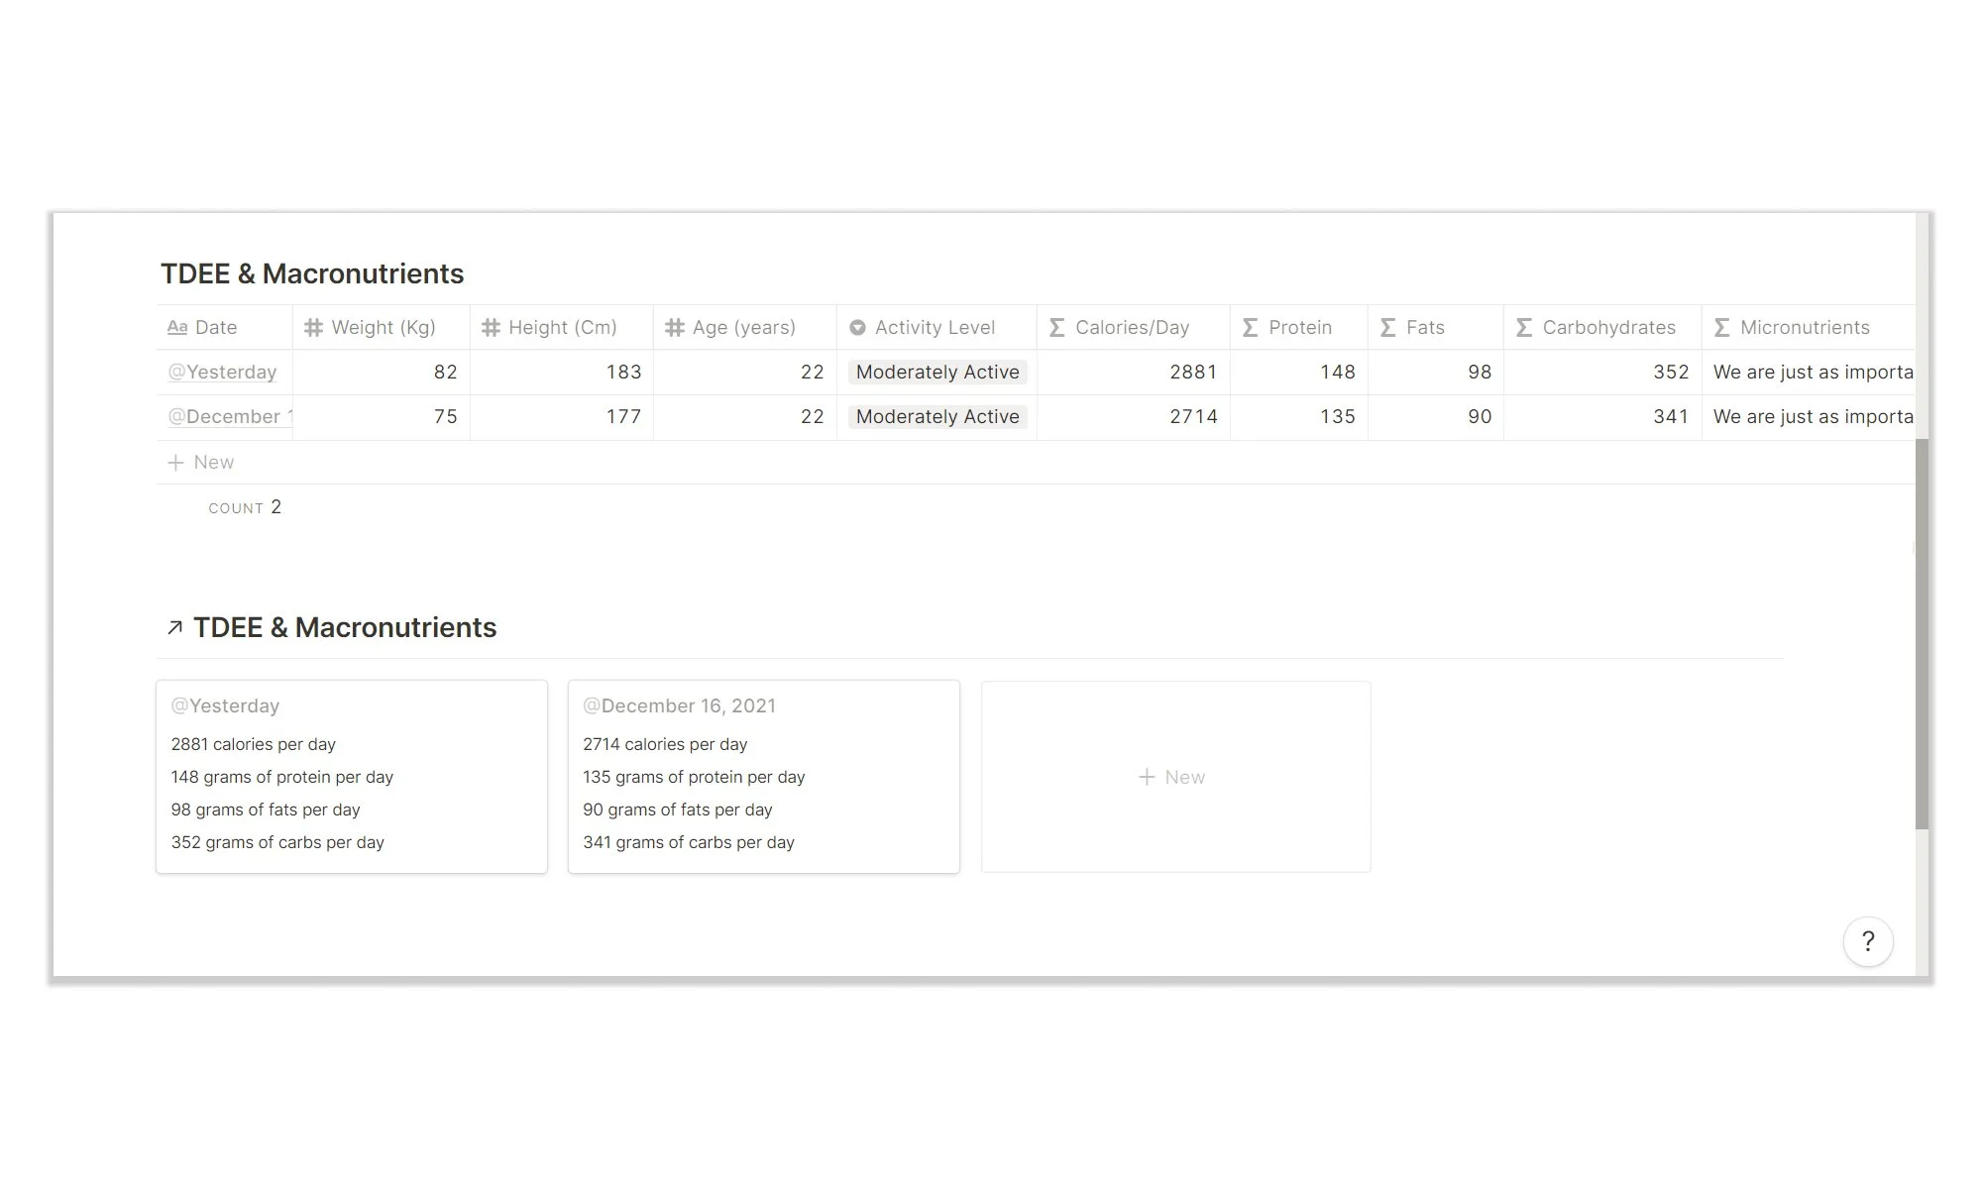The image size is (1982, 1189).
Task: Click the hash icon on Weight column
Action: pos(313,328)
